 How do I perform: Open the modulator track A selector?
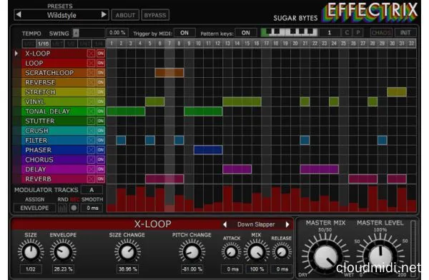coord(92,190)
